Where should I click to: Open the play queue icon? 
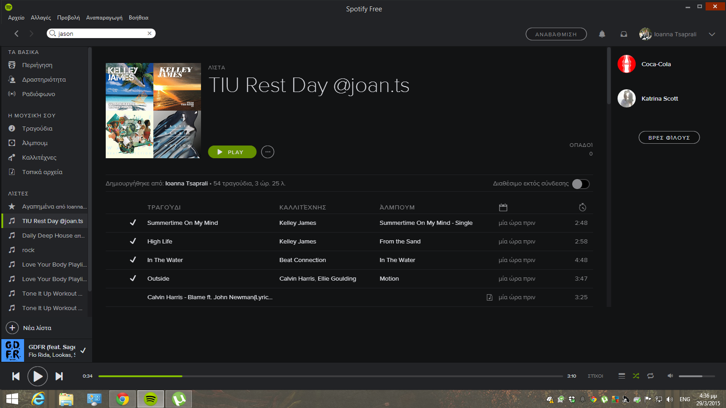tap(622, 376)
